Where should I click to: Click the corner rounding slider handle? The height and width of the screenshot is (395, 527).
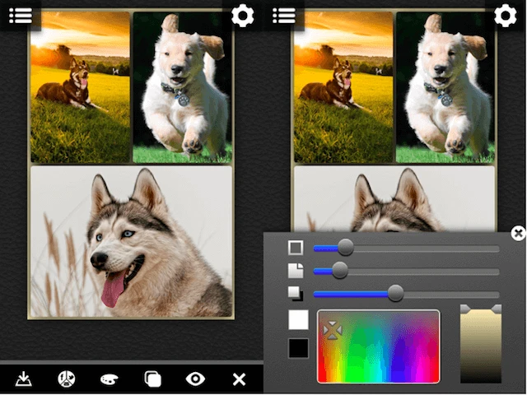[339, 271]
